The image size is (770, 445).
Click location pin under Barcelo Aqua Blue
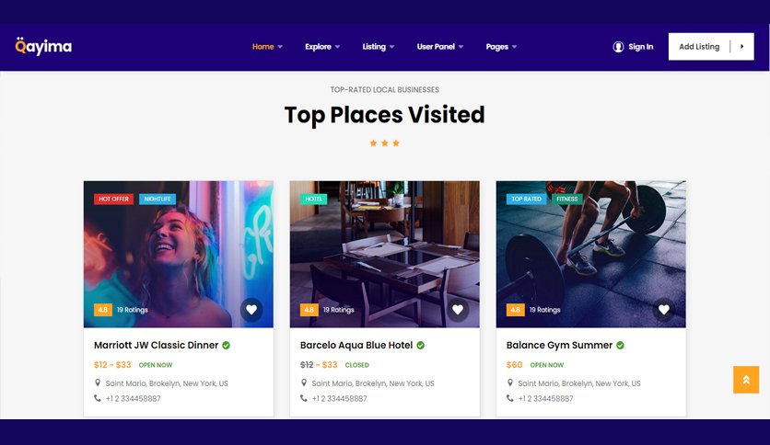coord(304,382)
